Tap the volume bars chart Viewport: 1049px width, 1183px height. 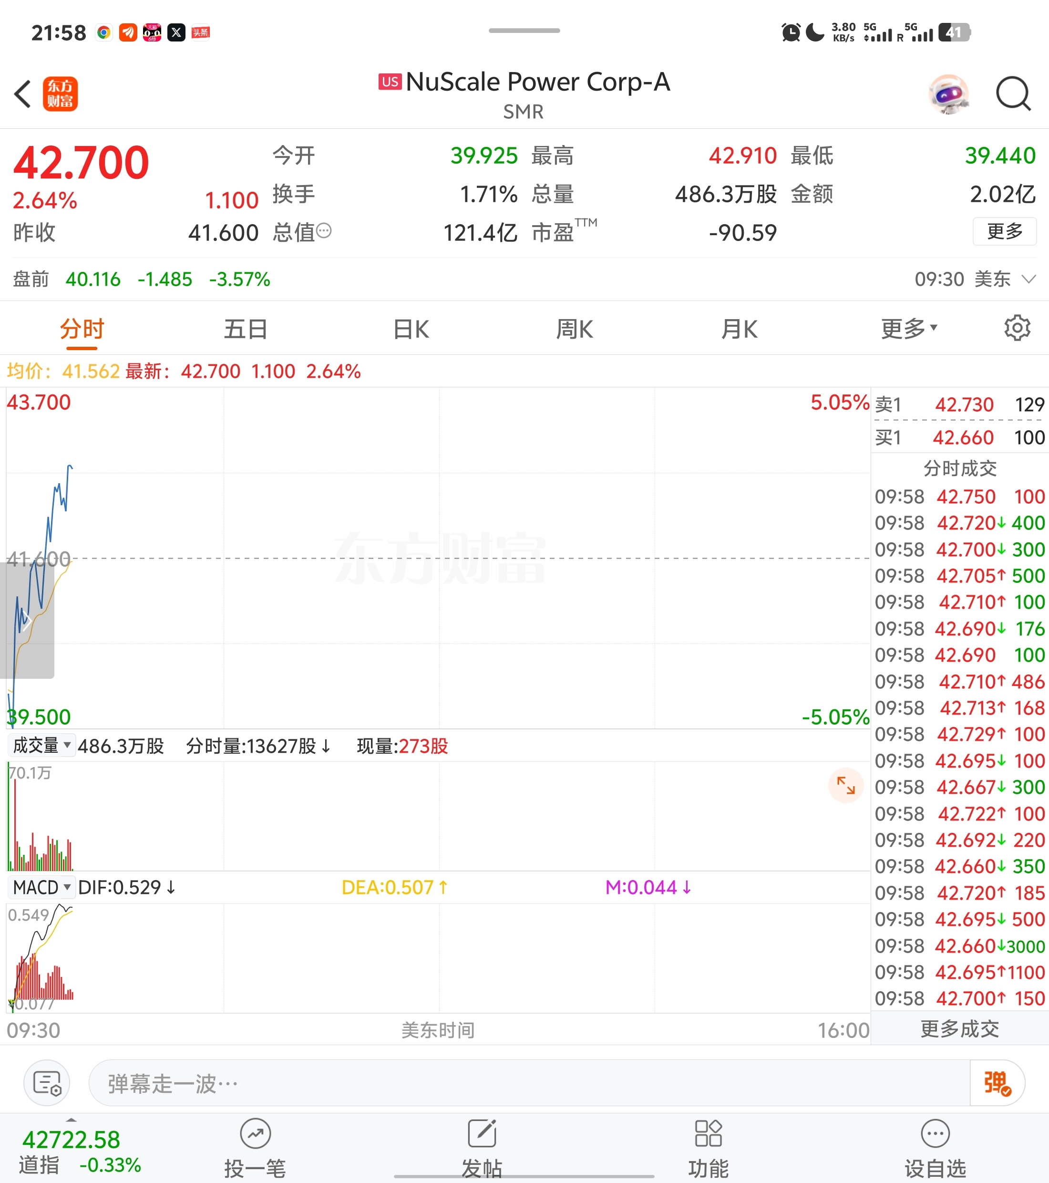pyautogui.click(x=438, y=816)
